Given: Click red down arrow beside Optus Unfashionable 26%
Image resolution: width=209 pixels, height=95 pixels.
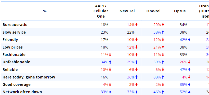Looking at the screenshot, I should [x=189, y=62].
